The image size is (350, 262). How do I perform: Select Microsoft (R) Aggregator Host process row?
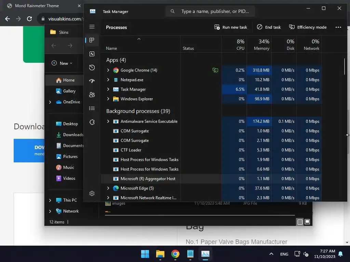(x=211, y=179)
